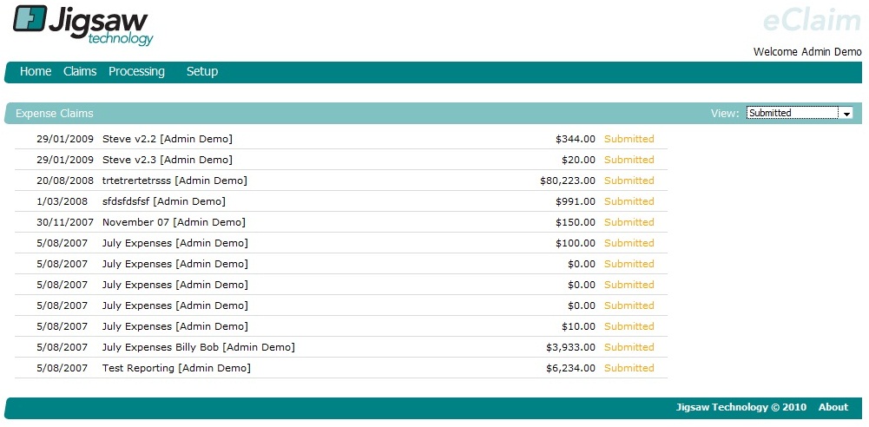The height and width of the screenshot is (427, 869).
Task: Open the Claims menu
Action: point(80,72)
